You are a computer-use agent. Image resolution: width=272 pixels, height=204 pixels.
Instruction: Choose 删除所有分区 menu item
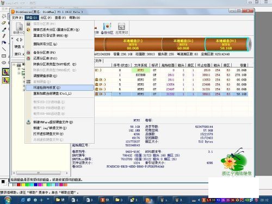click(59, 44)
